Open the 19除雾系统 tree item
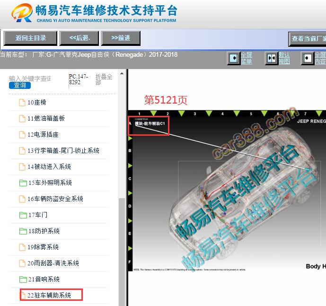 click(43, 247)
